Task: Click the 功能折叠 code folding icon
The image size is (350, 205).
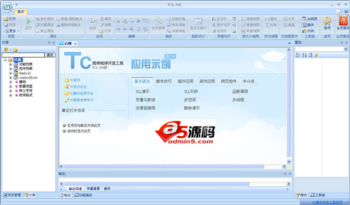Action: pos(169,19)
